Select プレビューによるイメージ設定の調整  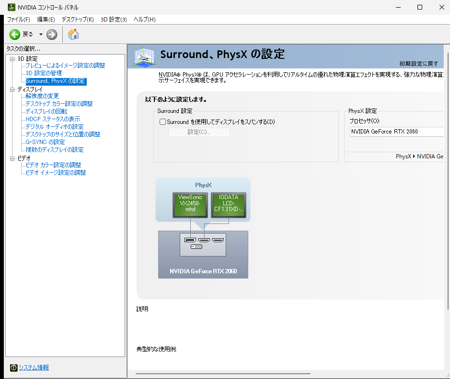pyautogui.click(x=66, y=66)
